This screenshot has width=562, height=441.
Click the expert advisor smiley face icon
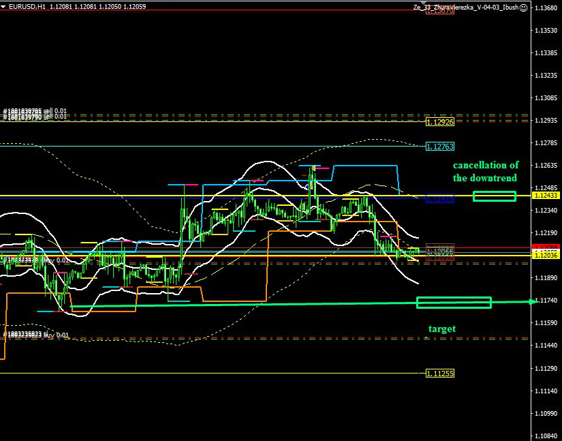coord(522,7)
